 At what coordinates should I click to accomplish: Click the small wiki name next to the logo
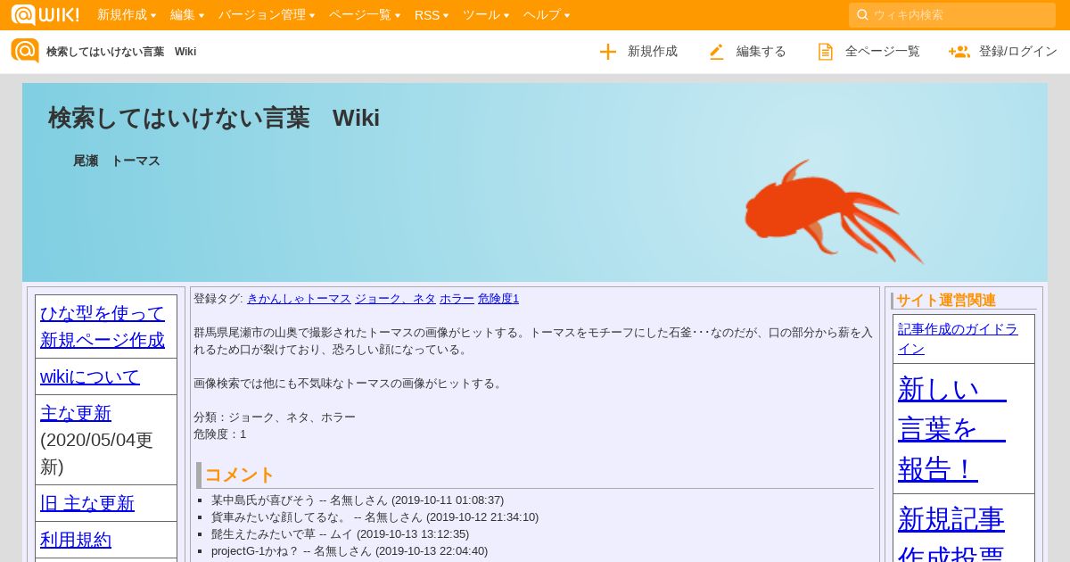coord(121,52)
